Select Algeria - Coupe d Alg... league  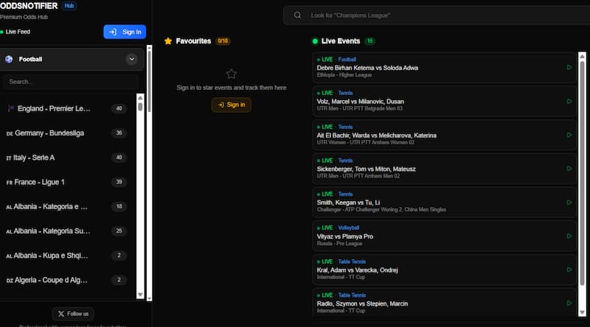tap(68, 280)
